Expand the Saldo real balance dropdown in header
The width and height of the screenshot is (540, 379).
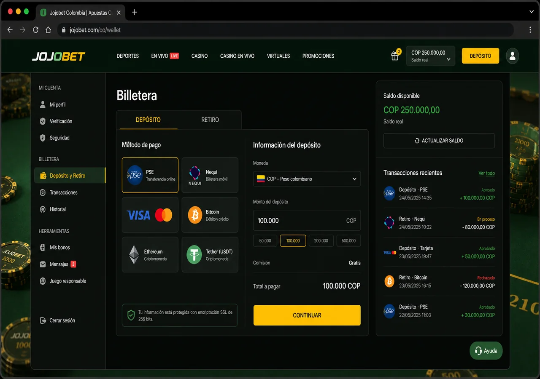pos(430,56)
